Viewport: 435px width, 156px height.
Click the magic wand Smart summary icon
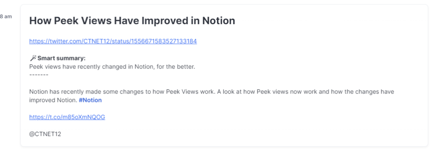[x=33, y=58]
